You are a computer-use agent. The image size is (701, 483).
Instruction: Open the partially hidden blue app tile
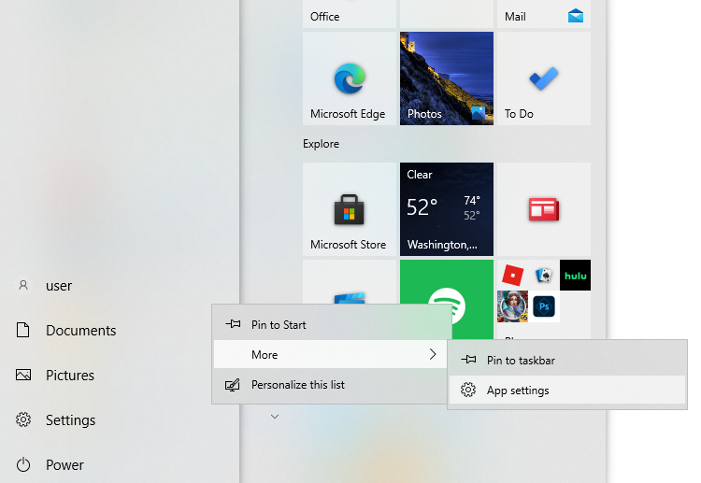tap(350, 282)
